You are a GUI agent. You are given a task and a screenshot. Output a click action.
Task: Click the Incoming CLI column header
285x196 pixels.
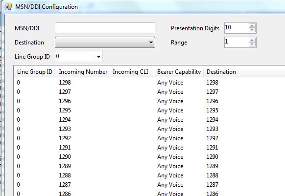click(x=132, y=72)
